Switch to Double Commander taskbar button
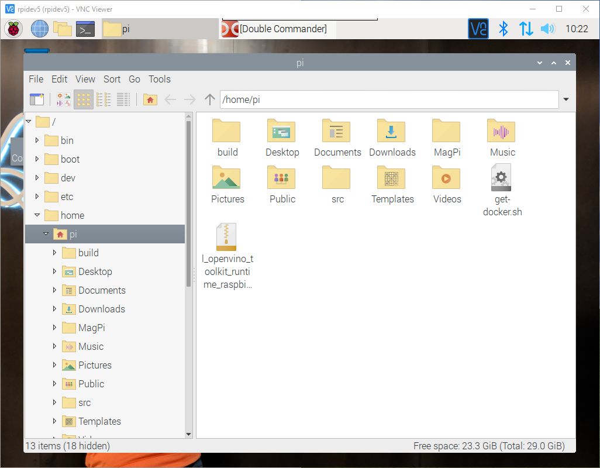This screenshot has width=600, height=468. click(x=278, y=29)
